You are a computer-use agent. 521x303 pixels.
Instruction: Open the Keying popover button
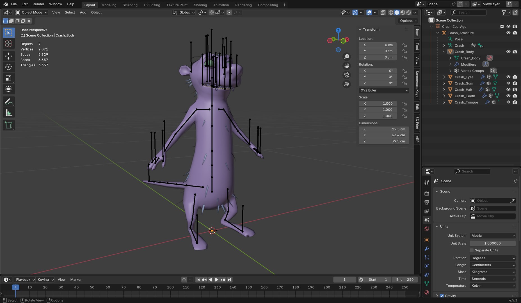pos(45,279)
